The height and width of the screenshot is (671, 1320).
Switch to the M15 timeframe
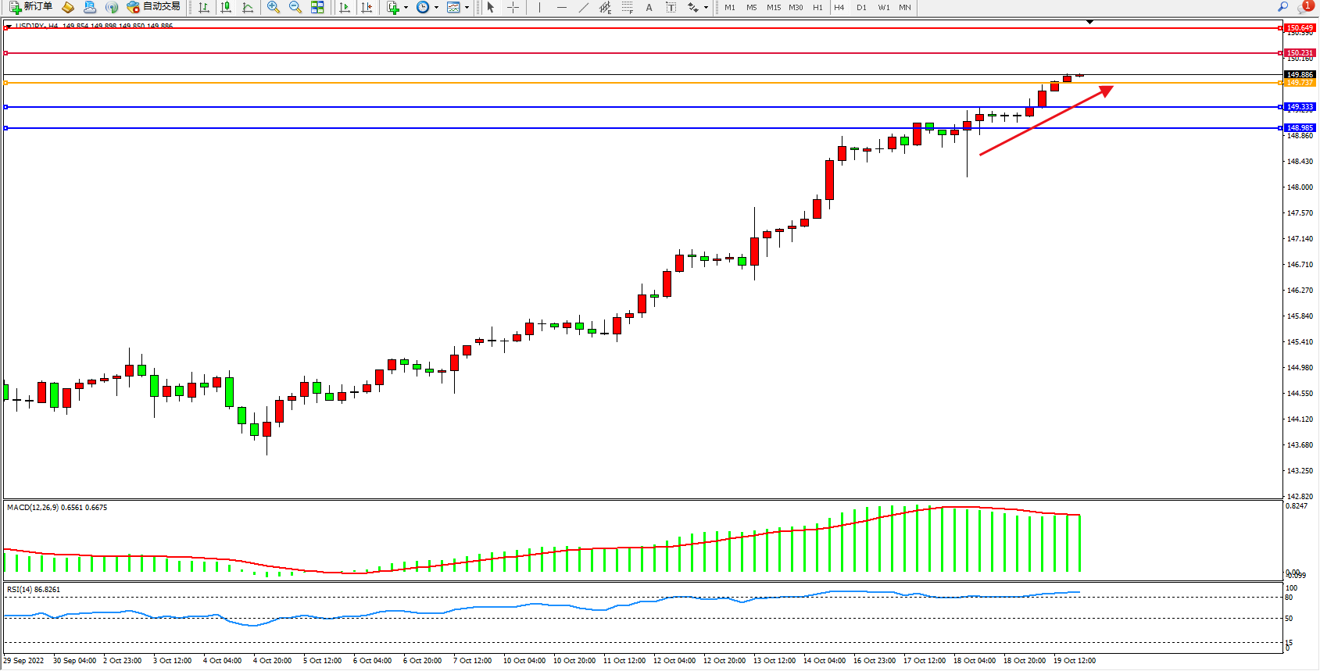[773, 7]
